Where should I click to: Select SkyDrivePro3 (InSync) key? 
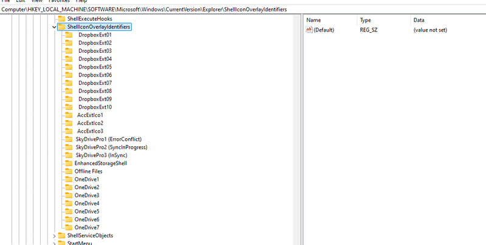pyautogui.click(x=101, y=155)
